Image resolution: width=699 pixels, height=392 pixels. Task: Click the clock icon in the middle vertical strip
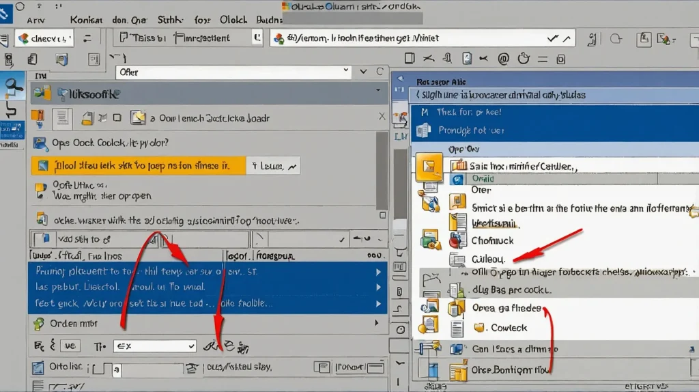[x=400, y=330]
